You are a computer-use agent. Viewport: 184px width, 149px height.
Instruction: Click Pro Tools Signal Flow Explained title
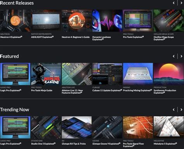coord(134,145)
